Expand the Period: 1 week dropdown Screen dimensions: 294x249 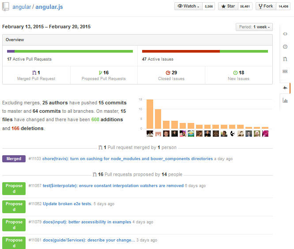[x=254, y=27]
